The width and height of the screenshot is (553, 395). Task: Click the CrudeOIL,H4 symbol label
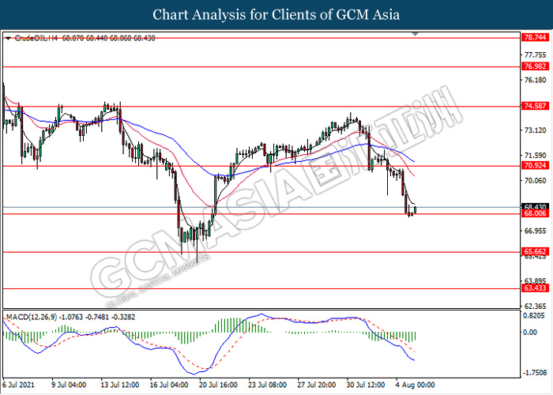[36, 38]
